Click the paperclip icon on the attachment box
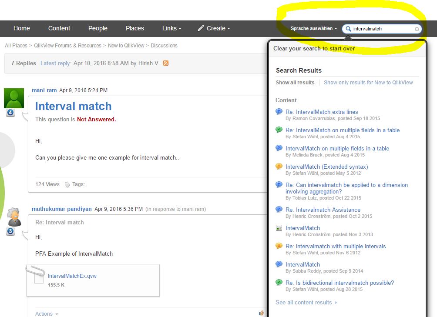The width and height of the screenshot is (437, 317). point(37,271)
